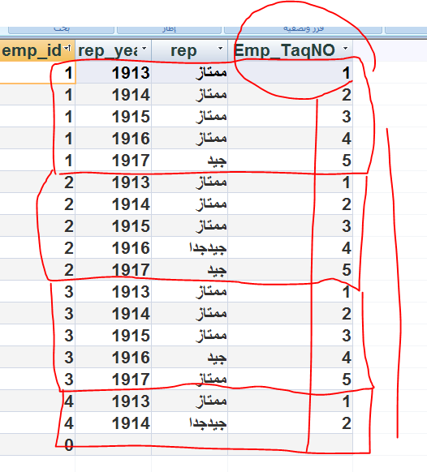
Task: Click year 1916 cell for emp_id 2
Action: (x=114, y=247)
